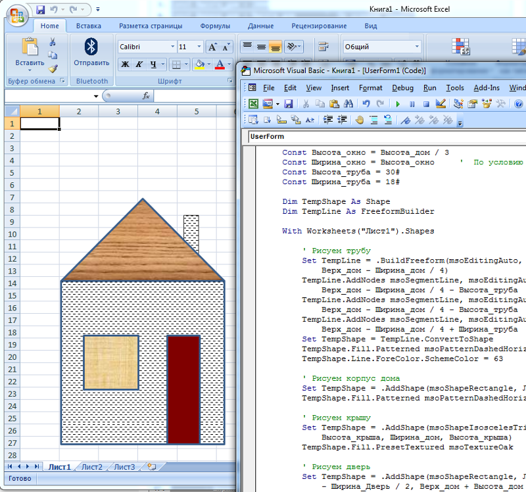
Task: Switch to Лист3 sheet tab
Action: click(124, 467)
